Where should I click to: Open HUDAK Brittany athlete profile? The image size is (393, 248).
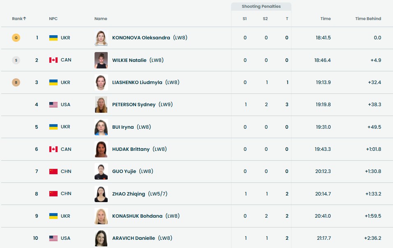click(x=131, y=149)
